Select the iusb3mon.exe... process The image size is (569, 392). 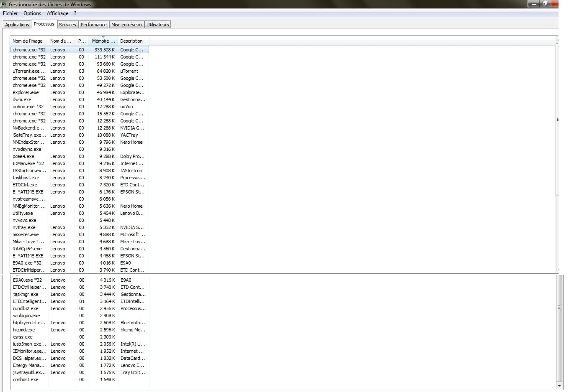click(x=80, y=344)
